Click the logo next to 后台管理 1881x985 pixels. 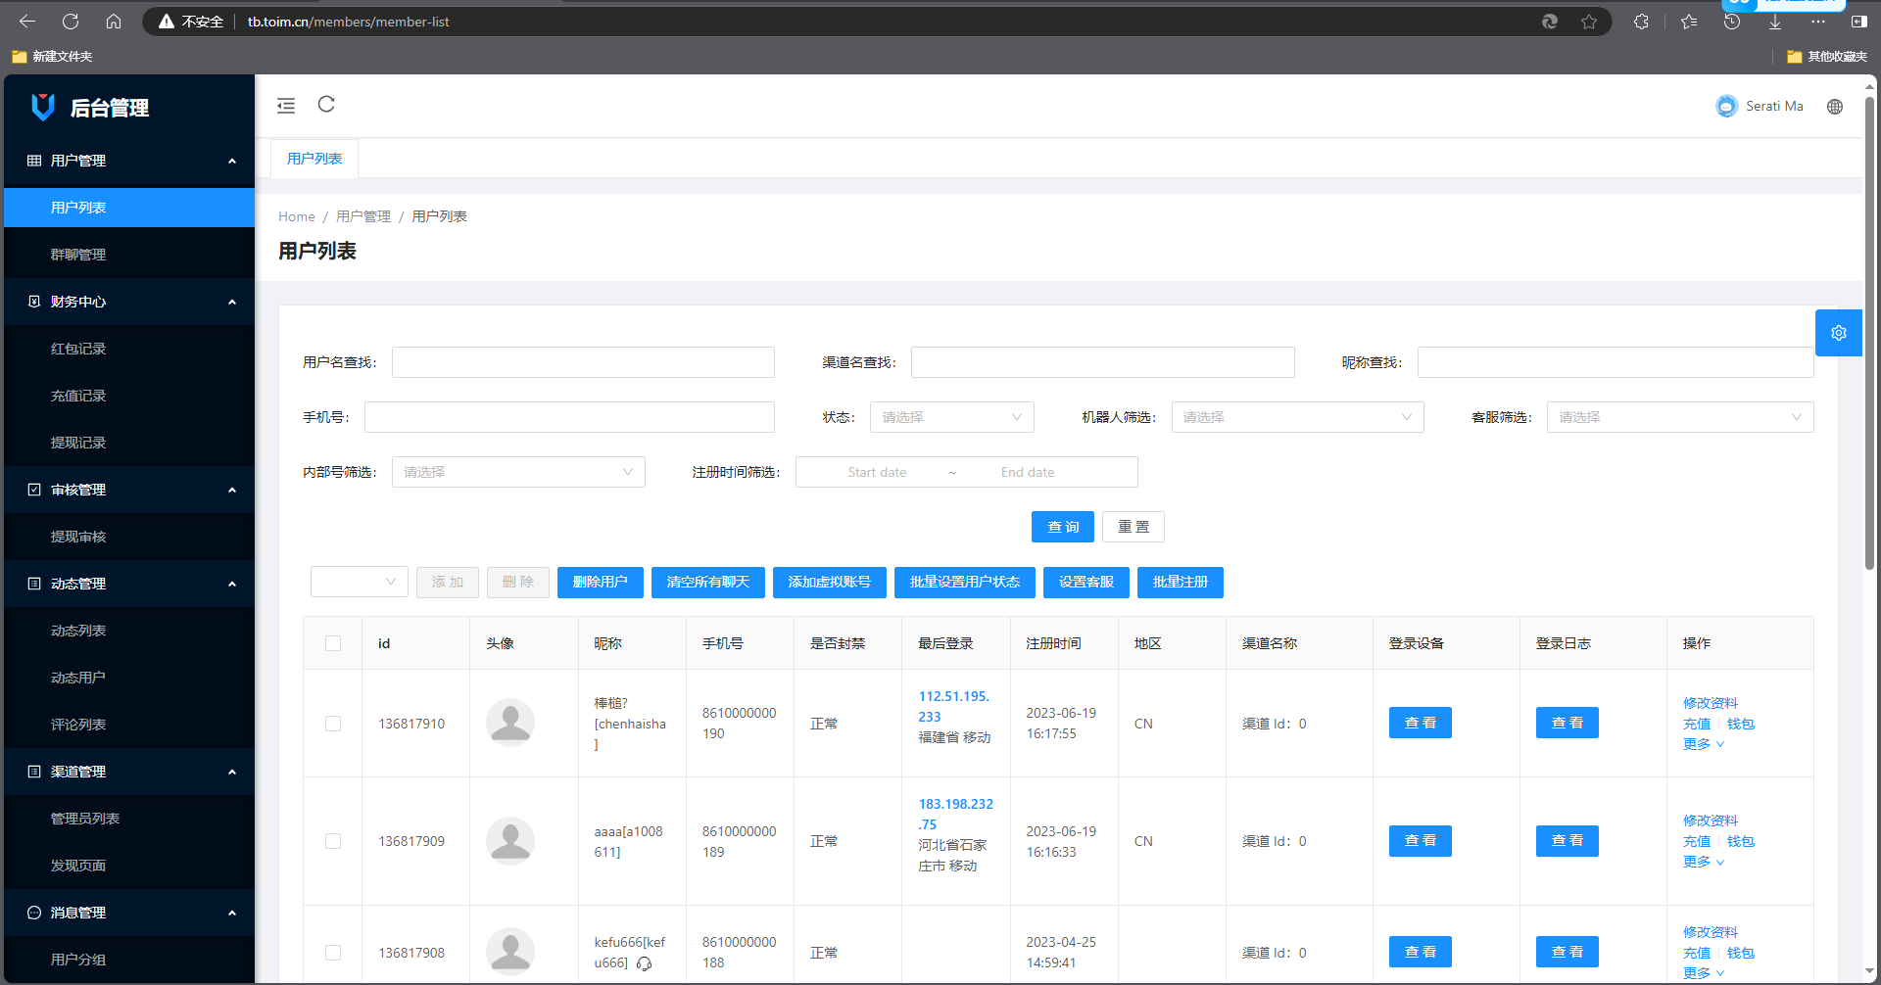click(x=43, y=107)
